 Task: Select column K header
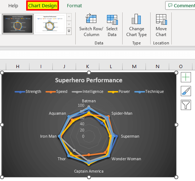(x=88, y=66)
